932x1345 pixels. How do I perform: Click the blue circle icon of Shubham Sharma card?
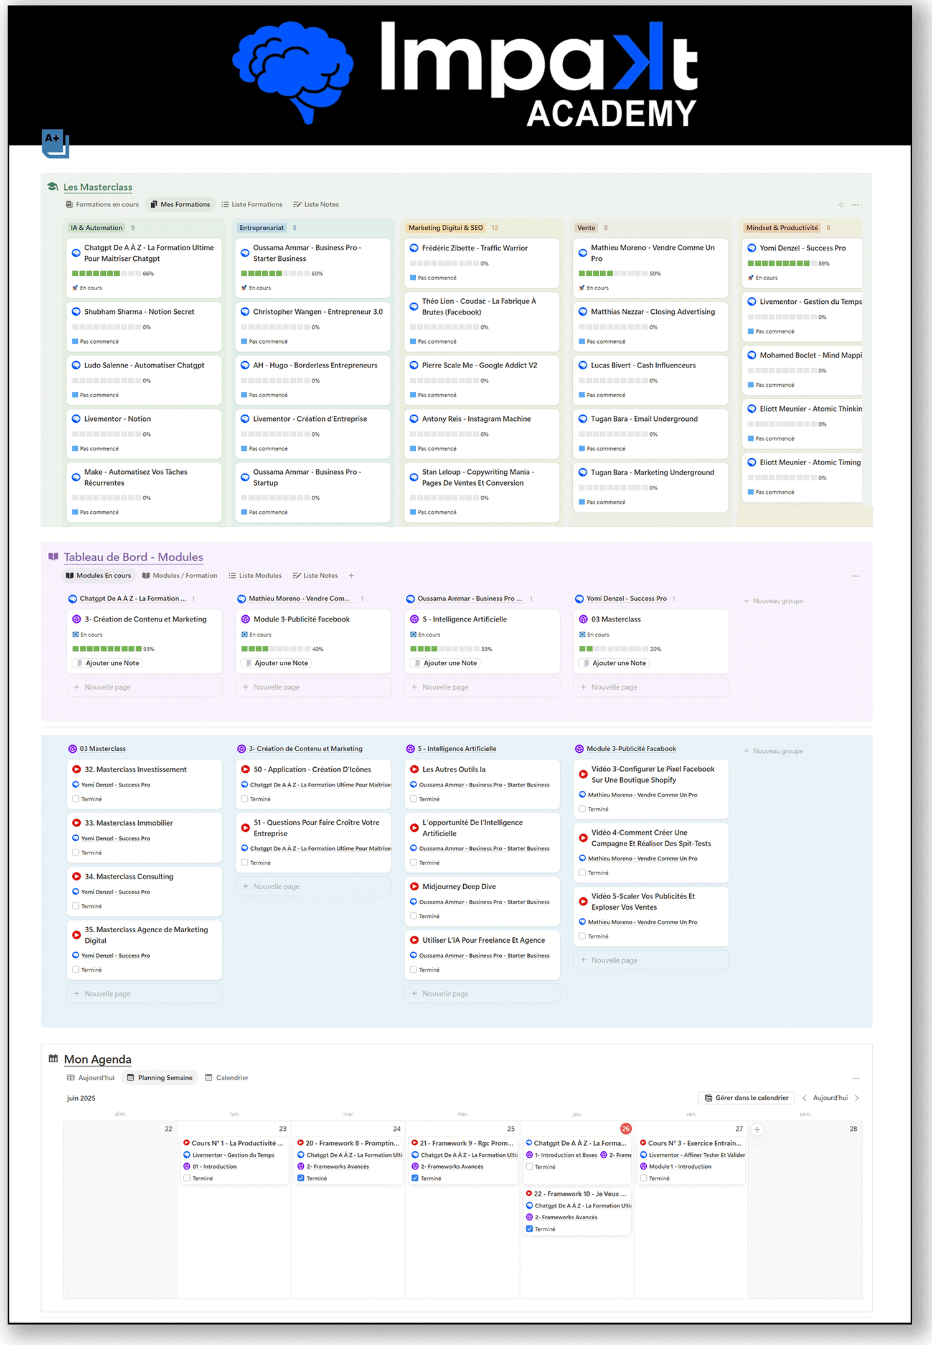[x=77, y=312]
